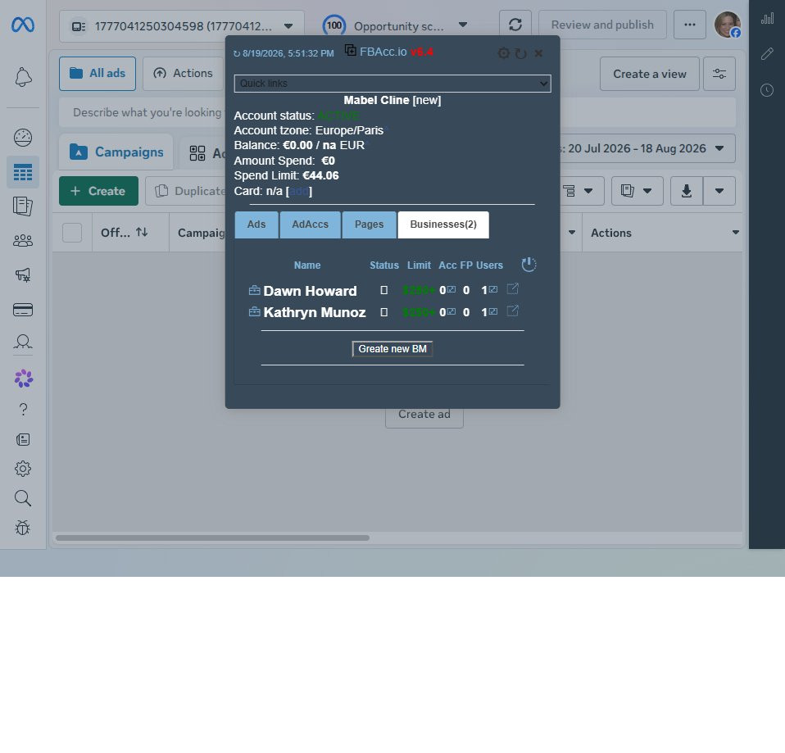The height and width of the screenshot is (753, 785).
Task: Click Dawn Howard business name
Action: point(310,291)
